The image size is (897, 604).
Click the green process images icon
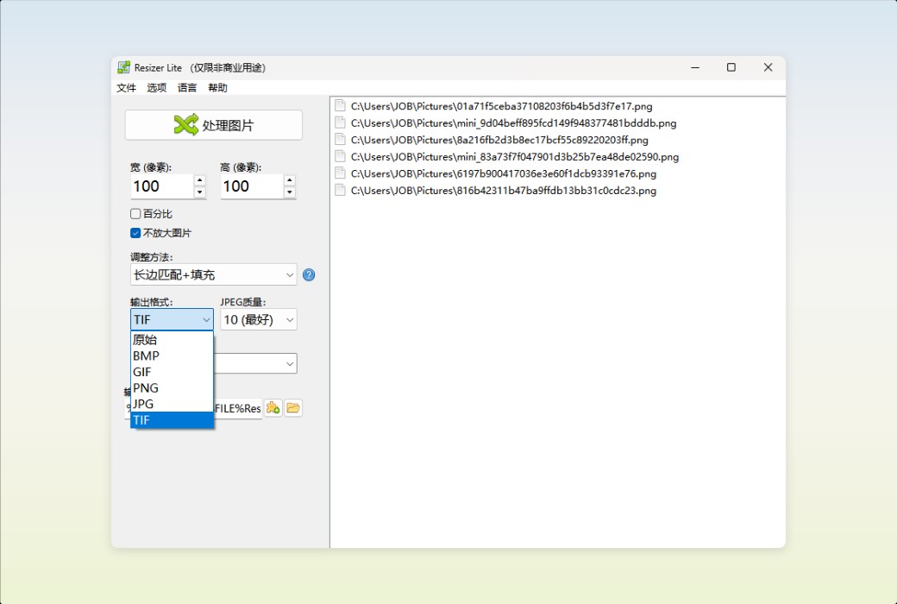(184, 124)
